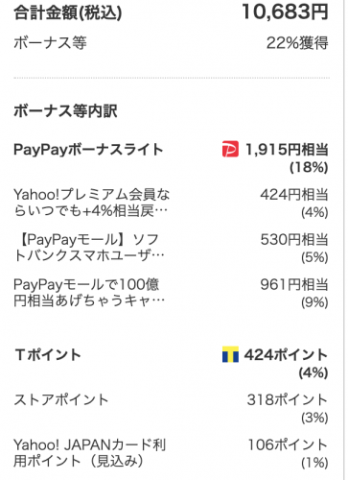Click the 424円相当 (4%) value
The image size is (348, 480).
click(294, 204)
